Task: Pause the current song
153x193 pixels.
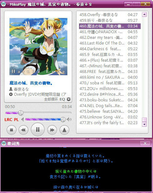Action: click(x=38, y=130)
